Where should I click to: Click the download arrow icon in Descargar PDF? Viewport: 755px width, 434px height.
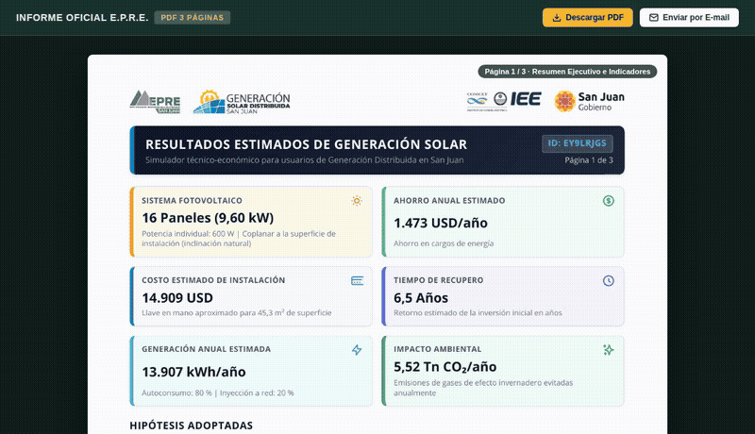pyautogui.click(x=557, y=18)
